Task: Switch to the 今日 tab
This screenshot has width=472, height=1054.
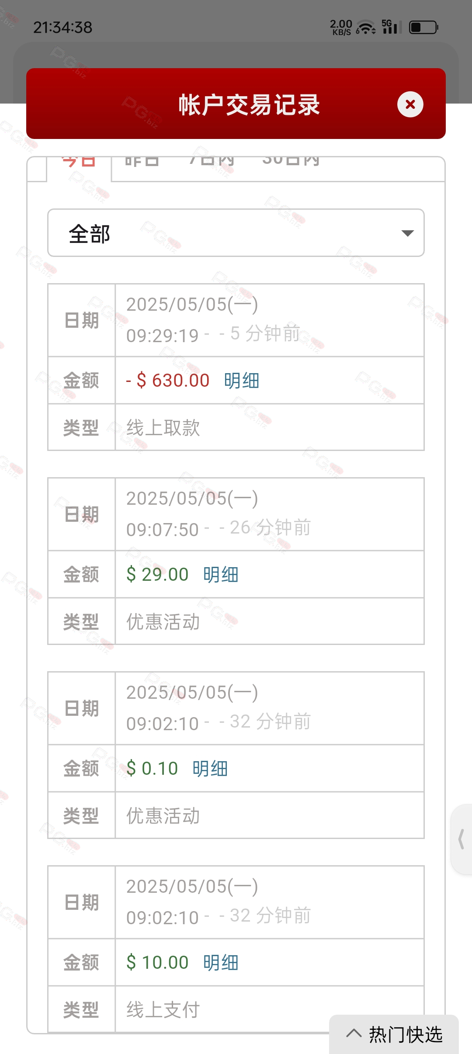Action: point(79,161)
